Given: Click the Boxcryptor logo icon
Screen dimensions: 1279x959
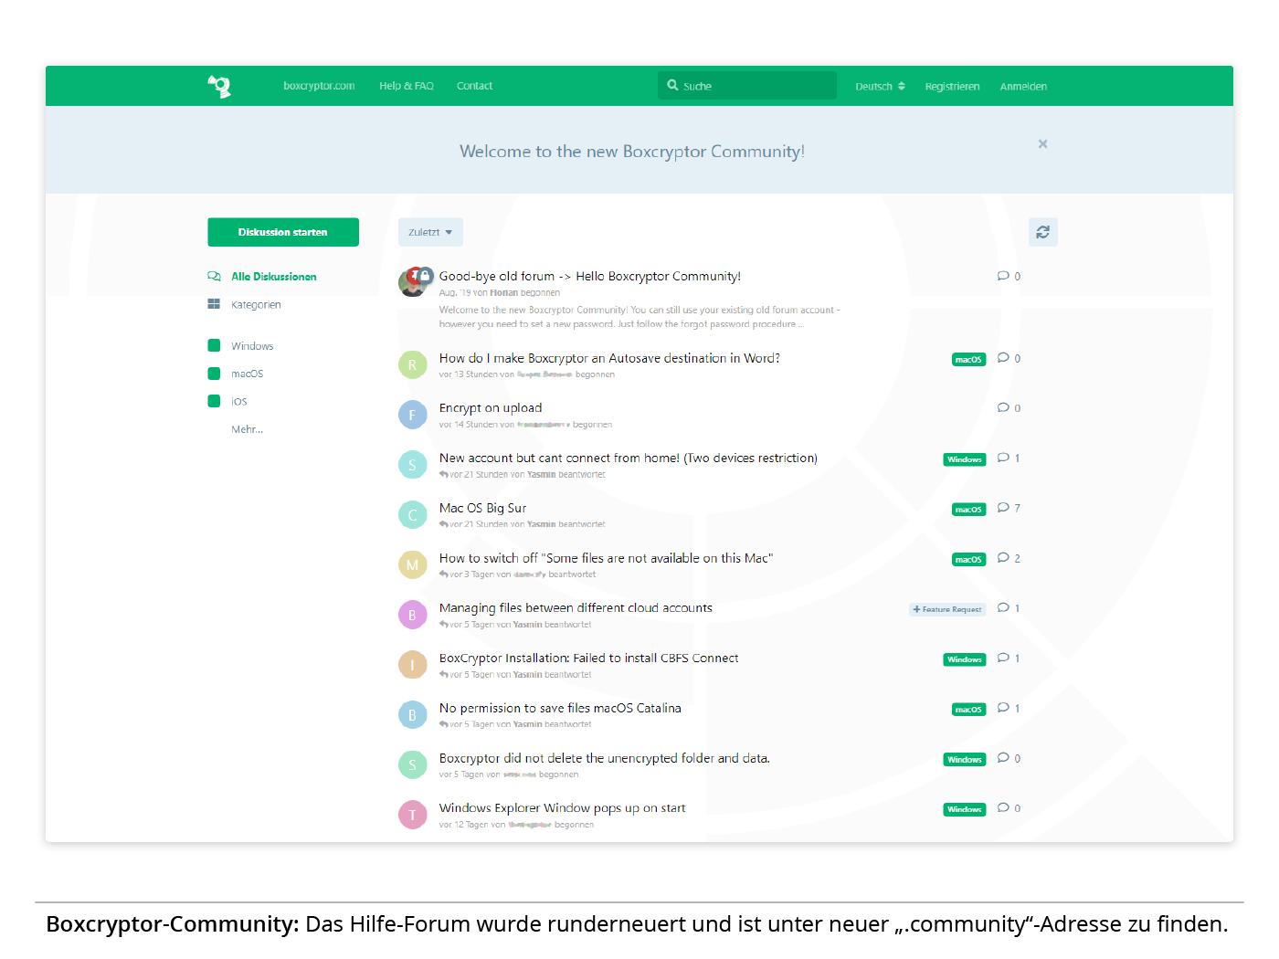Looking at the screenshot, I should pyautogui.click(x=219, y=86).
